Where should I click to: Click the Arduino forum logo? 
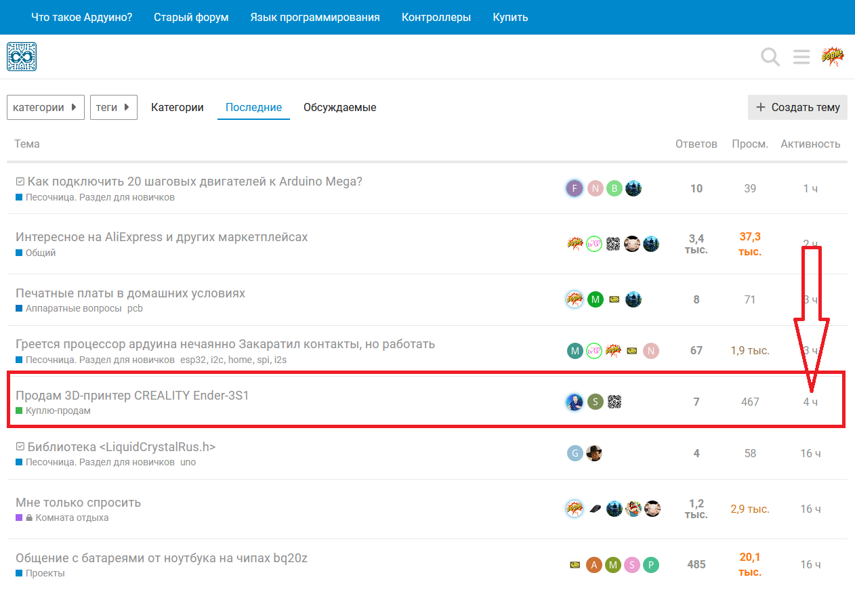pyautogui.click(x=22, y=57)
